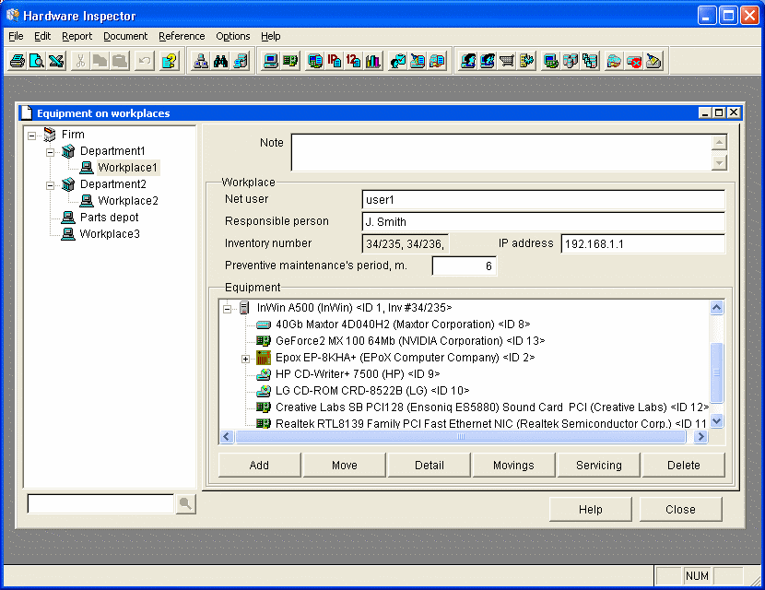Click the red X delete toolbar icon
This screenshot has height=590, width=765.
click(x=634, y=61)
